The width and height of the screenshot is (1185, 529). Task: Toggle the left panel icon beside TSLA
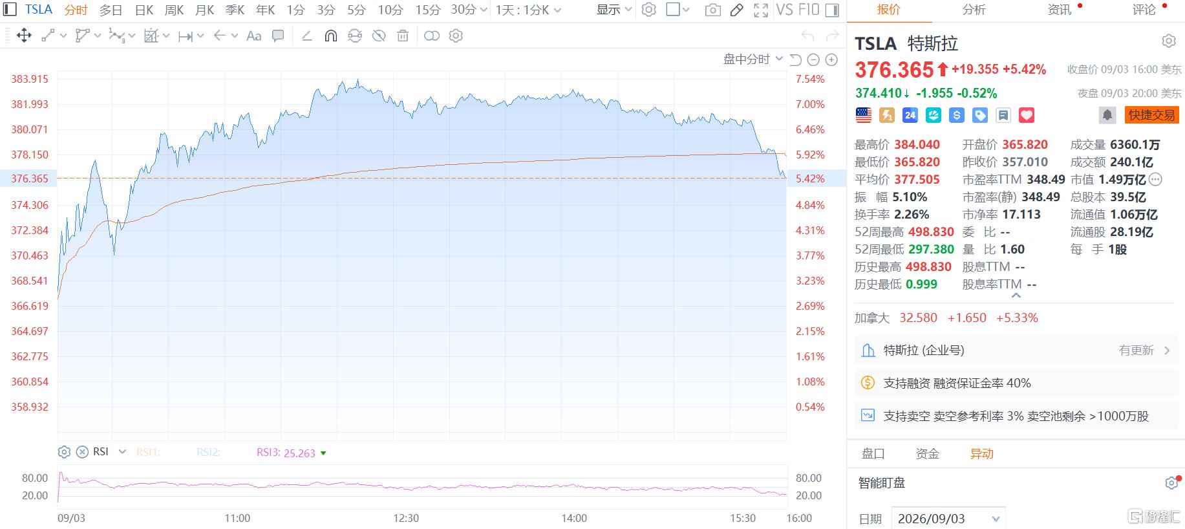tap(10, 9)
